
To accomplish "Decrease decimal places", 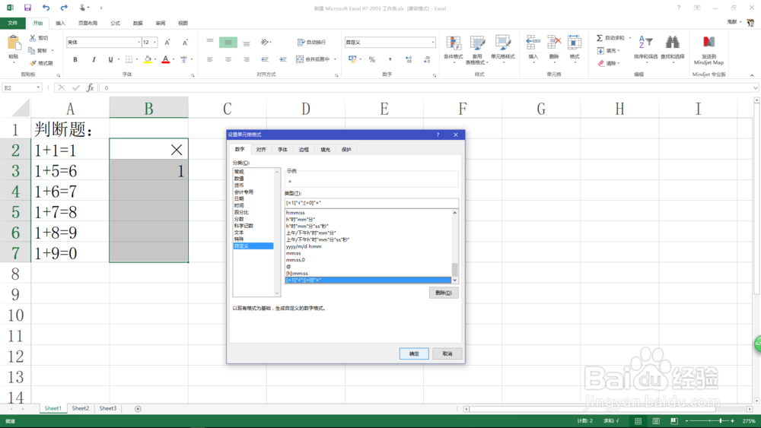I will [427, 59].
